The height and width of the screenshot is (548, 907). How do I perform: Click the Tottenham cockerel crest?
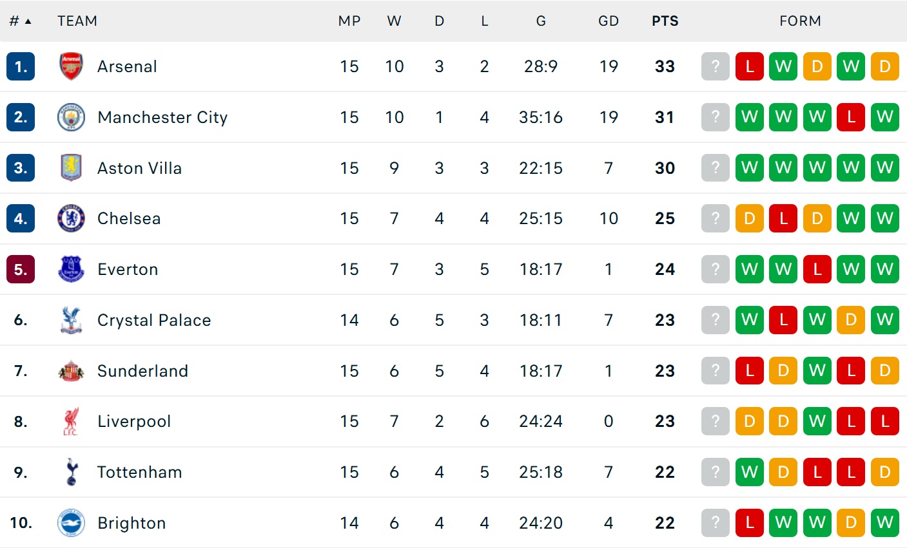point(71,472)
